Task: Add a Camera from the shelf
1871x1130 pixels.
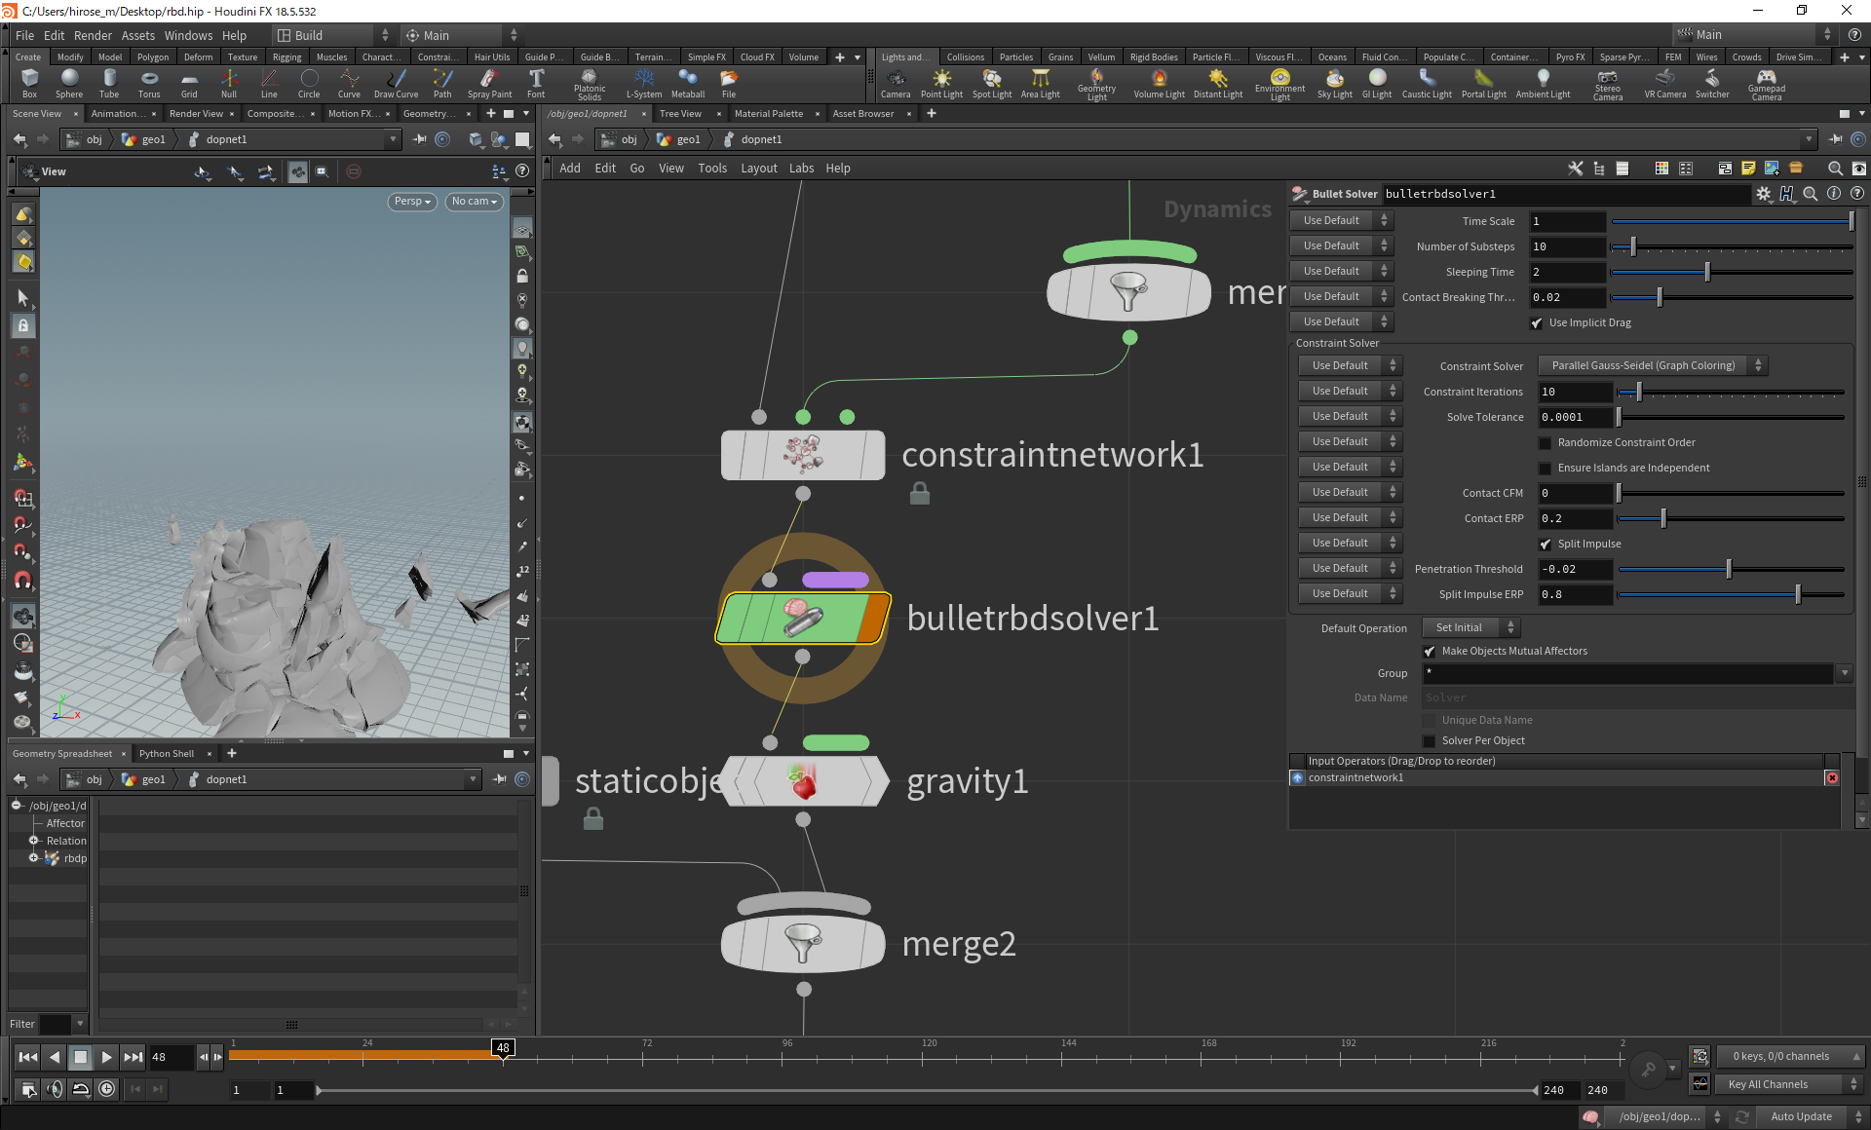Action: click(x=896, y=84)
